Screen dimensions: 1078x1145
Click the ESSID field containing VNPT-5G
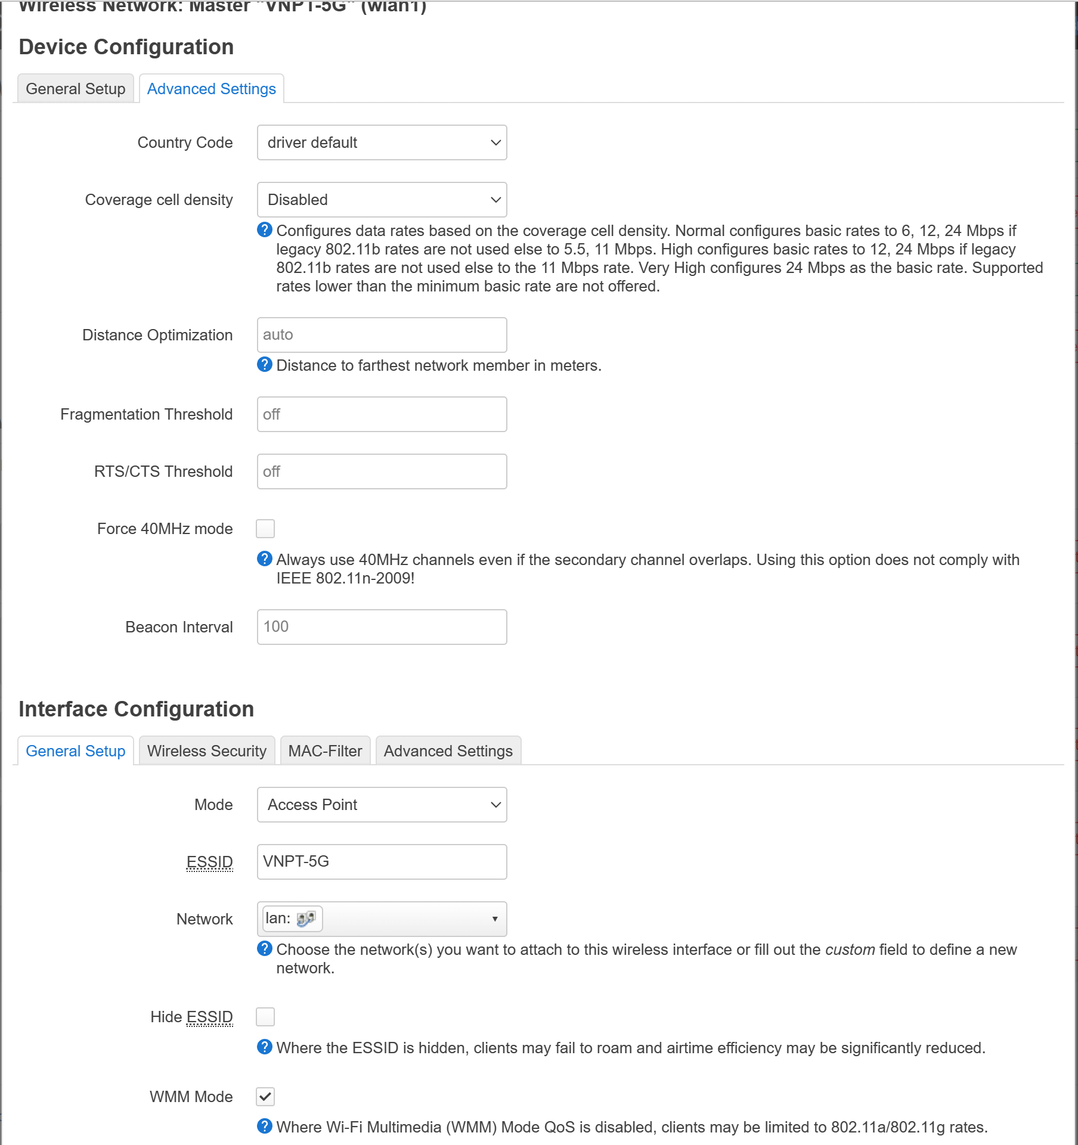[x=382, y=862]
